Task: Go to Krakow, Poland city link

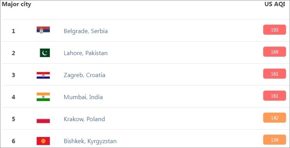Action: [84, 119]
